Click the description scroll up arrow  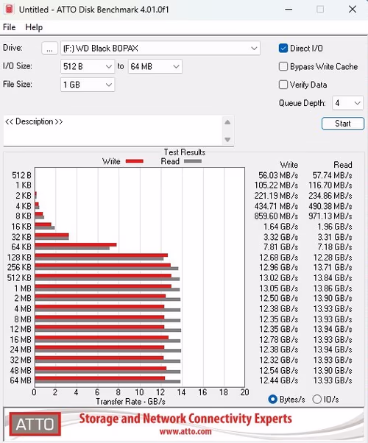tap(227, 122)
